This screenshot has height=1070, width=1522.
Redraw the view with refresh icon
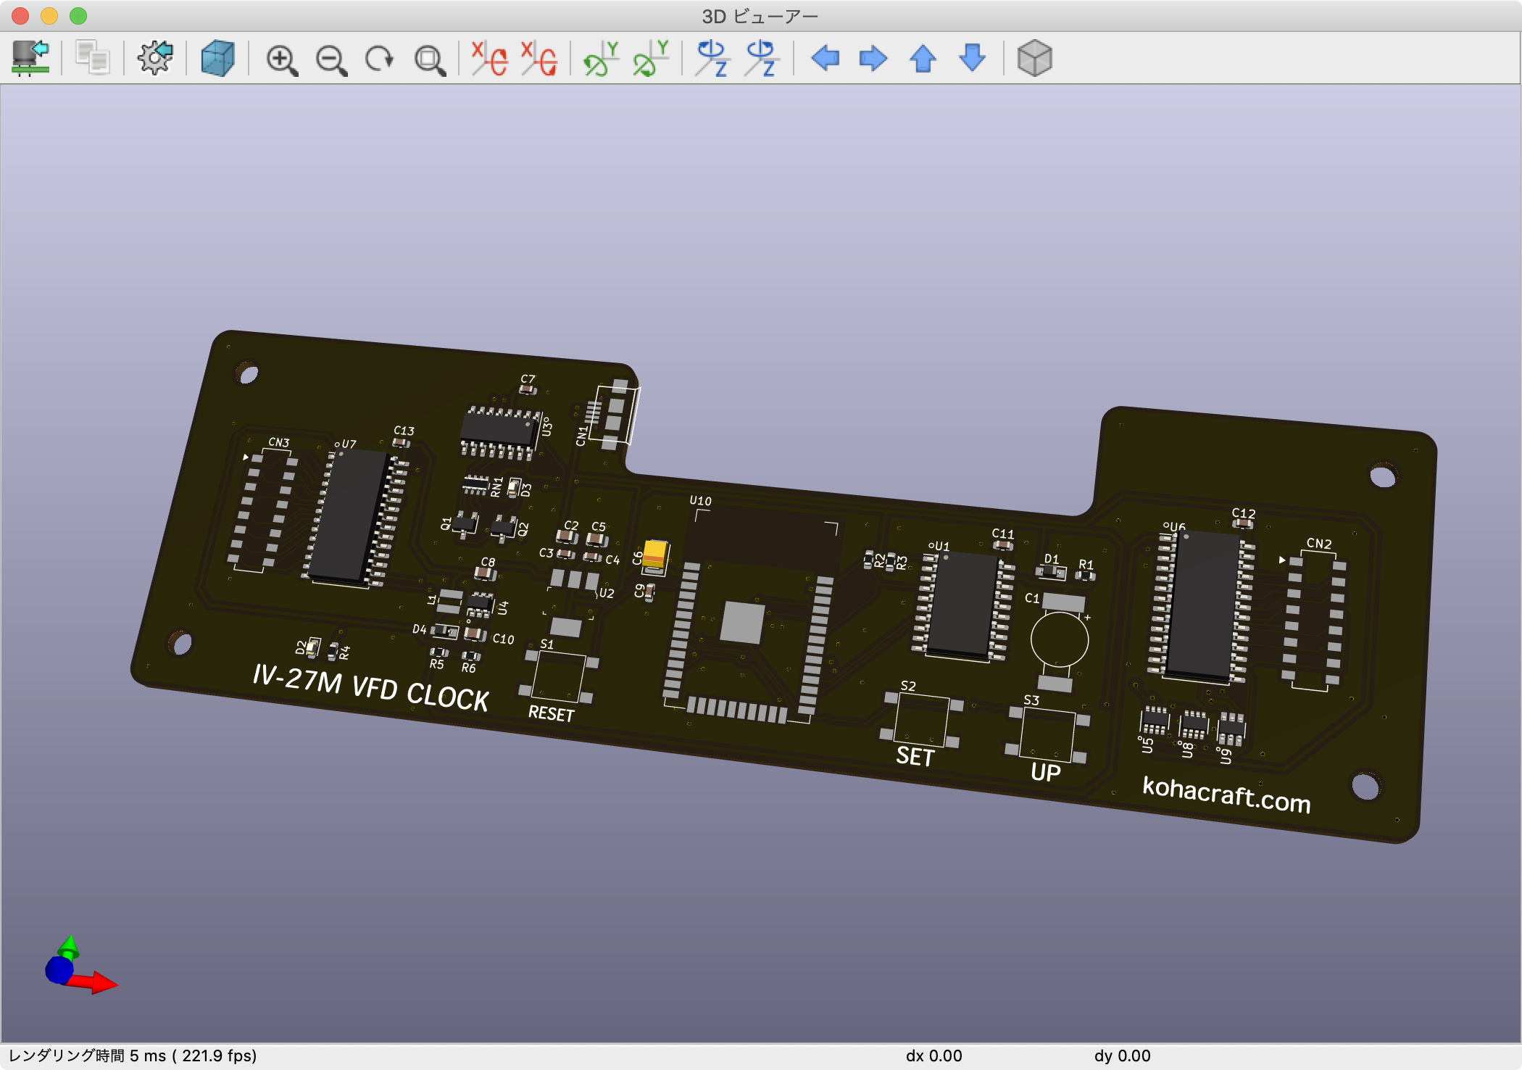(379, 59)
